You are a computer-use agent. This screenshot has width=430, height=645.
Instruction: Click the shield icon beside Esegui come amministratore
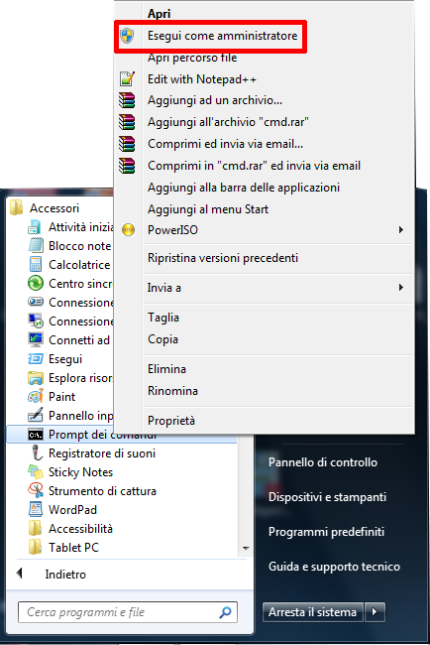click(127, 36)
